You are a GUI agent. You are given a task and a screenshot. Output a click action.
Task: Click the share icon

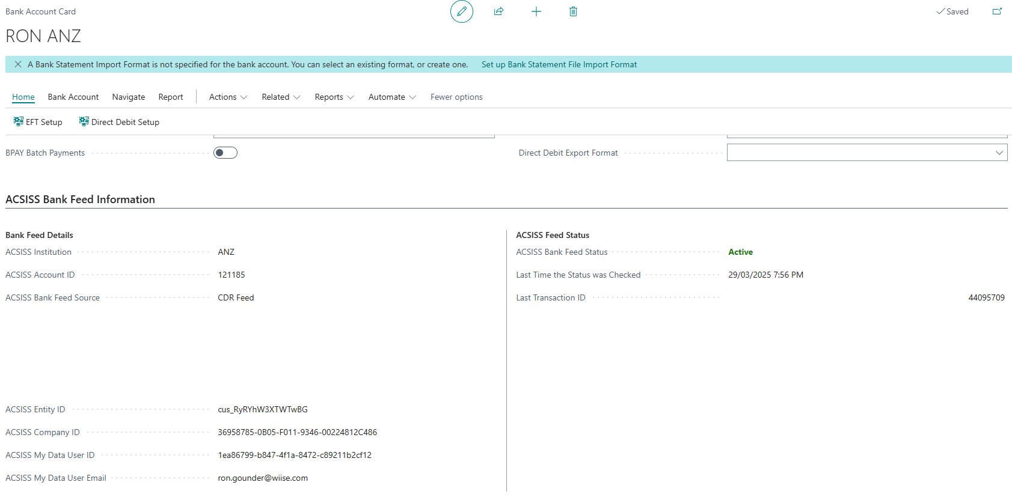(498, 11)
